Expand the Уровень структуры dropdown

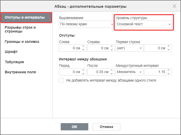click(144, 24)
